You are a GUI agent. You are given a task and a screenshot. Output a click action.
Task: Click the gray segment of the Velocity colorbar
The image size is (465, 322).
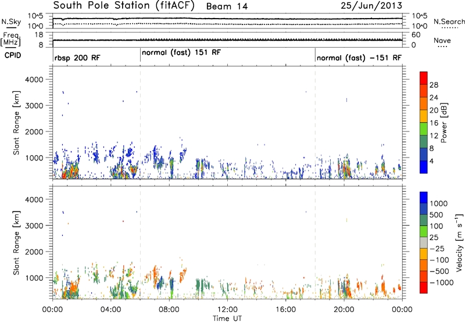pyautogui.click(x=424, y=243)
